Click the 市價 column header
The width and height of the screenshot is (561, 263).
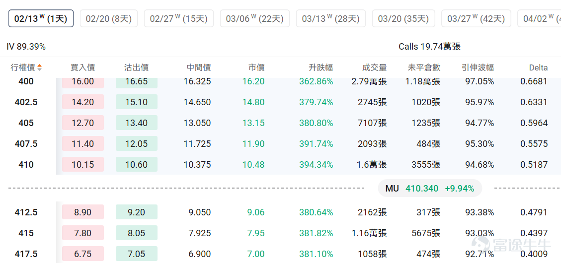pos(256,67)
